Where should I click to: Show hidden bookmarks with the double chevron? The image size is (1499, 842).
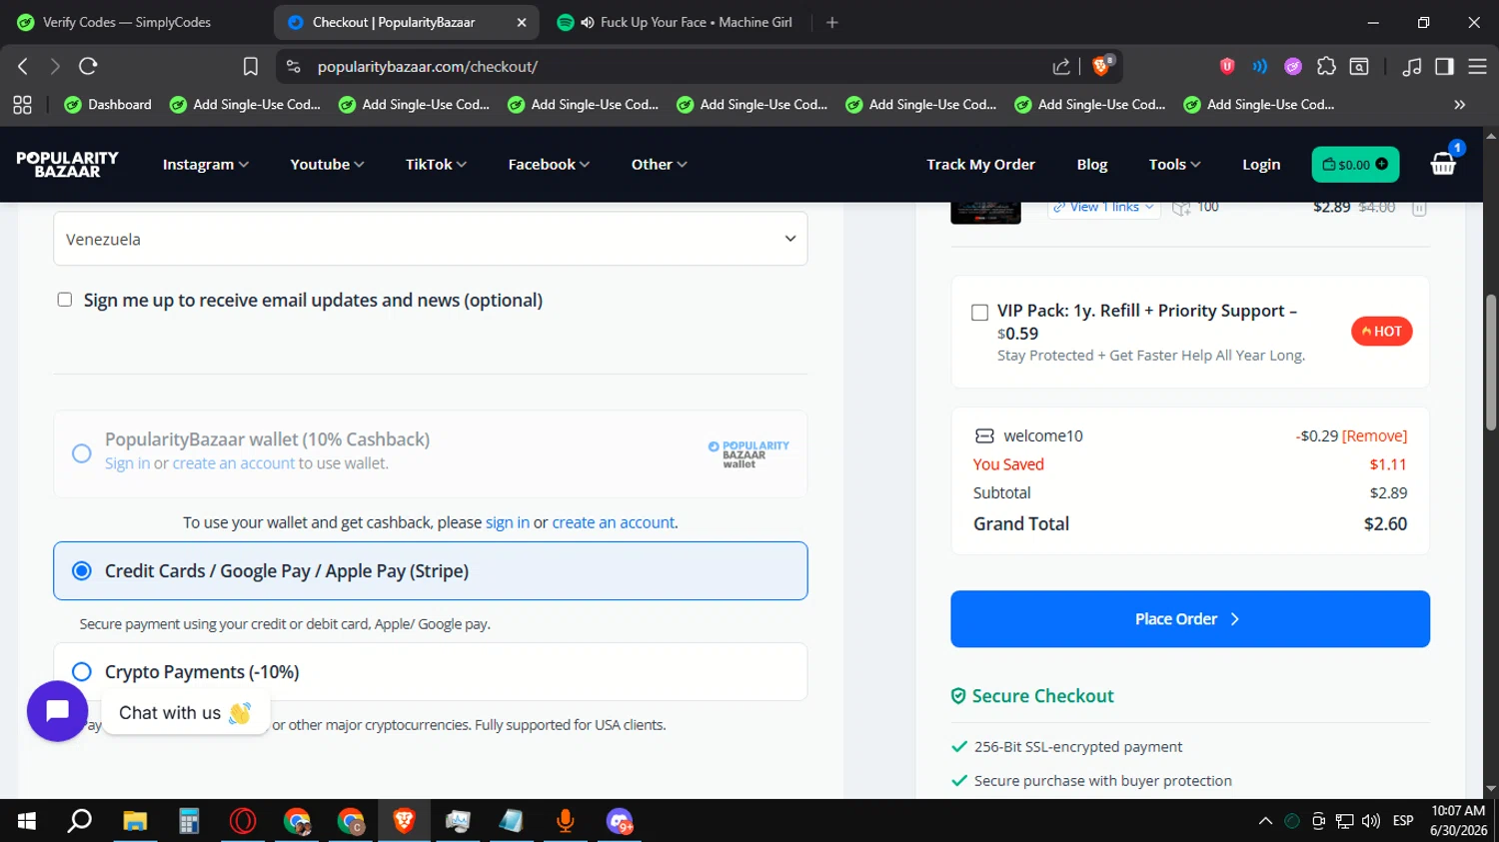click(x=1460, y=105)
